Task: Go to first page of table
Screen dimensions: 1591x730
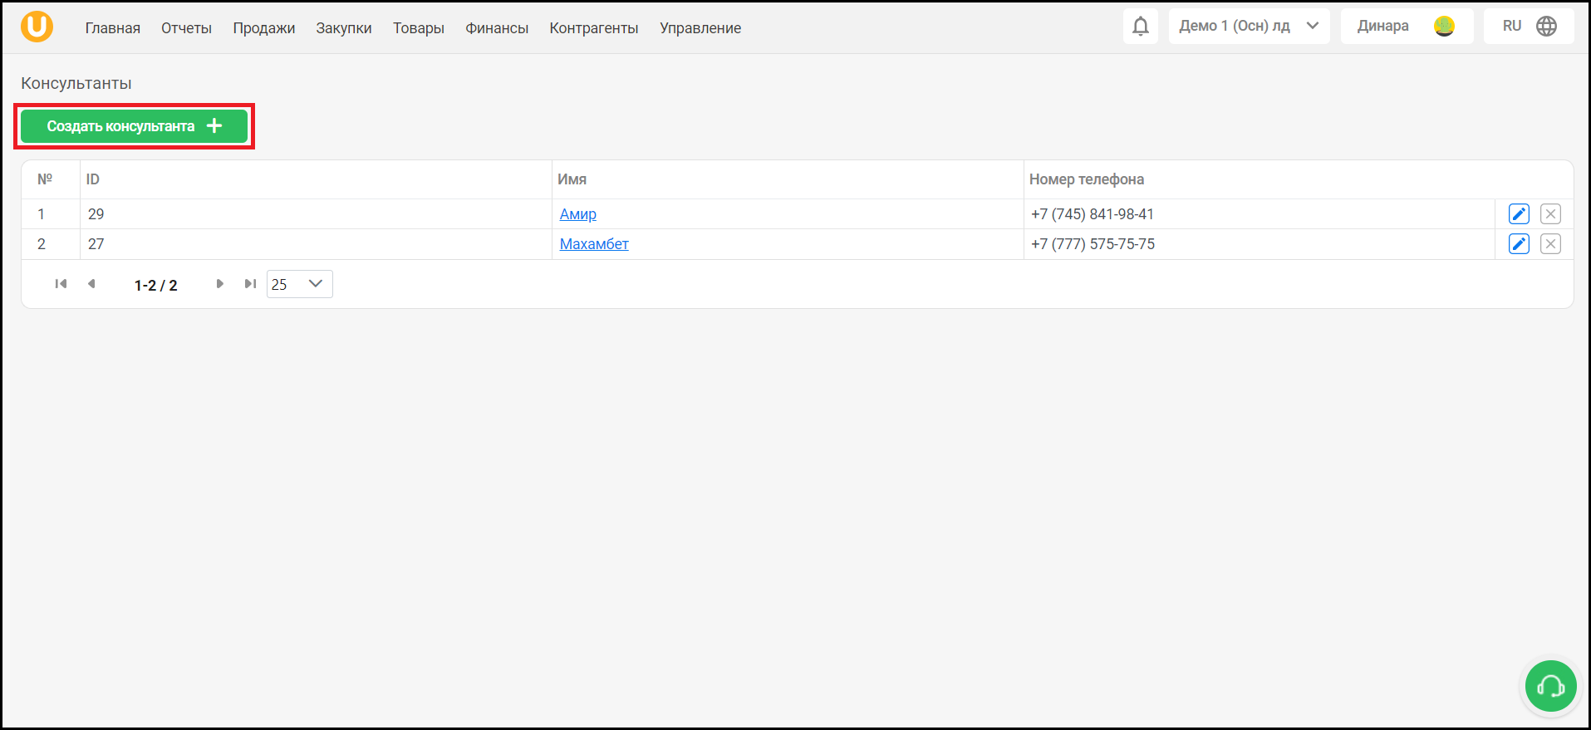Action: coord(61,284)
